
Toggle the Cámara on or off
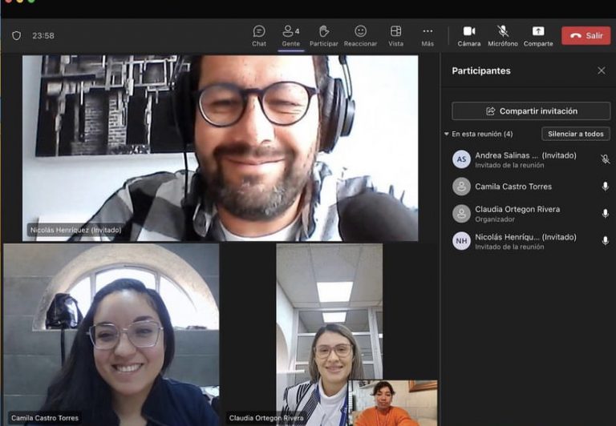[469, 35]
